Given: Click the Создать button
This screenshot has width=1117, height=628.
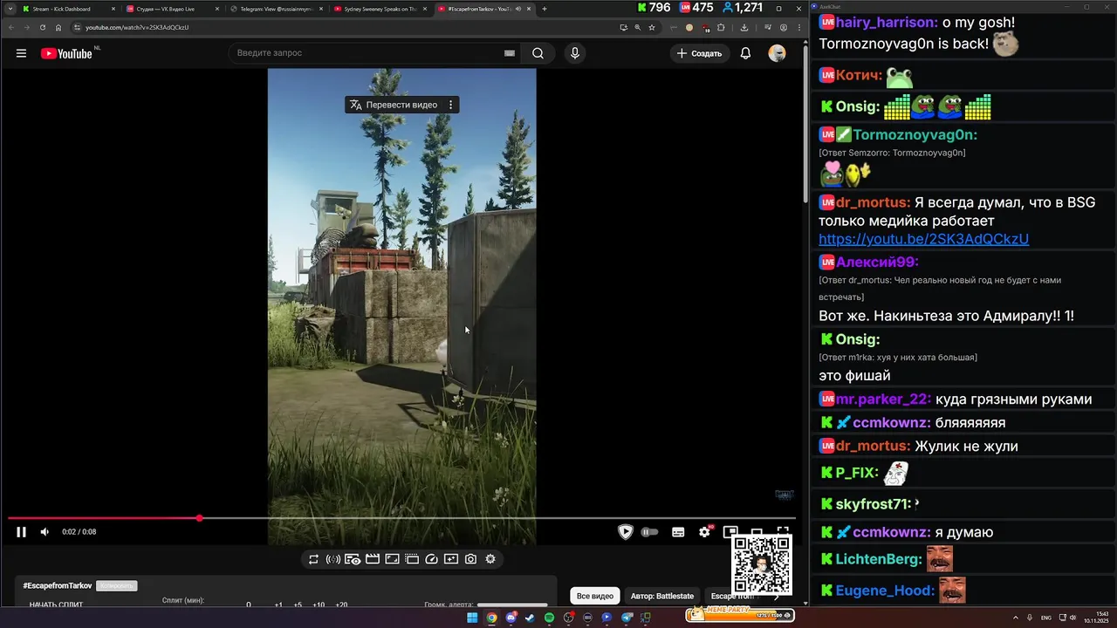Looking at the screenshot, I should (x=700, y=53).
